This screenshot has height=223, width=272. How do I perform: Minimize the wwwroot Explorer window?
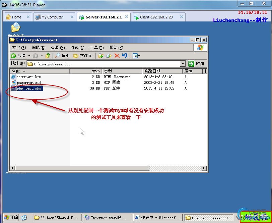(192, 40)
